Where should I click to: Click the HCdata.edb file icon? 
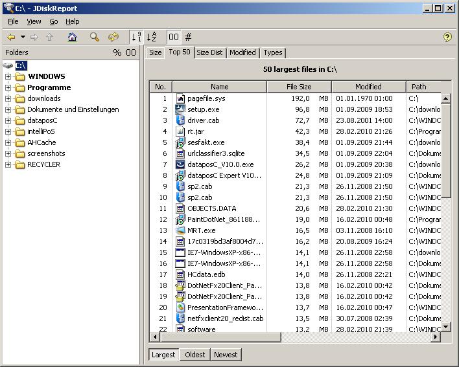click(x=180, y=274)
